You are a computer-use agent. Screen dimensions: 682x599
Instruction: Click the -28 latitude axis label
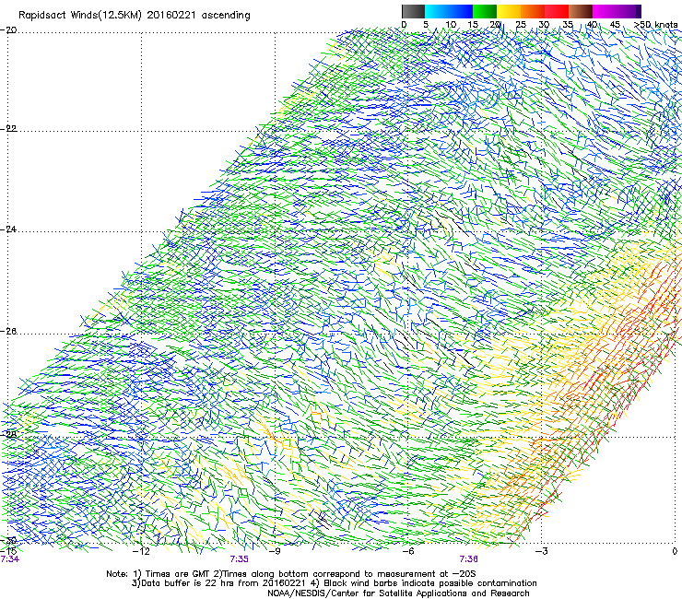(8, 435)
